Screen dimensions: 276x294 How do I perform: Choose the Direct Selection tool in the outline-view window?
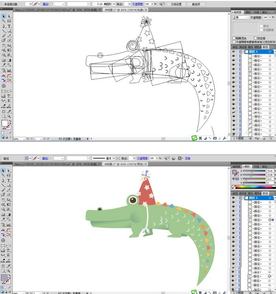(9, 16)
